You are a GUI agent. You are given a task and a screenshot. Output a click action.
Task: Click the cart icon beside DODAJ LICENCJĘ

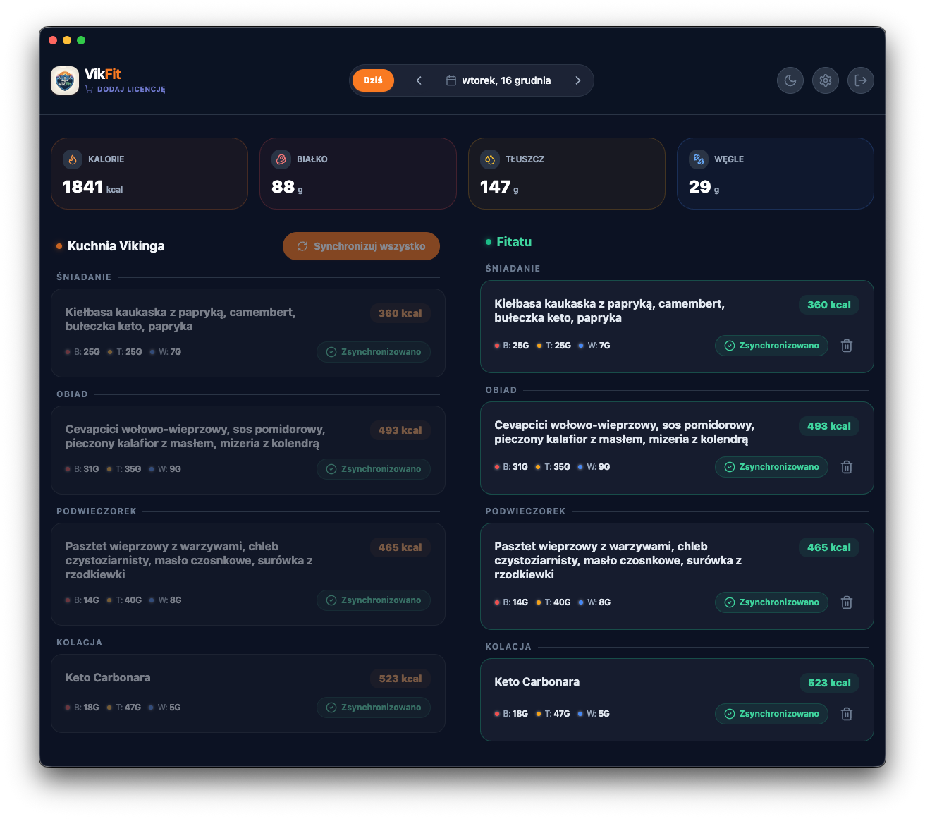coord(88,89)
